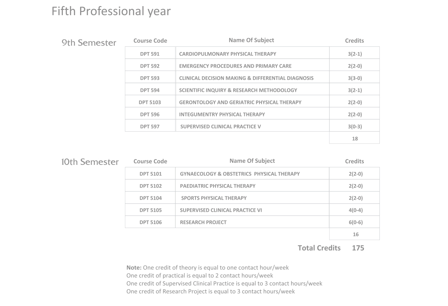Select the 10th Semester label
448x306 pixels.
pos(90,162)
